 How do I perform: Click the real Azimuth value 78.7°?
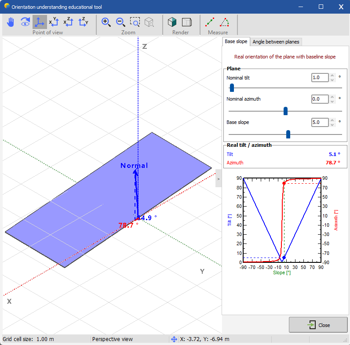pos(333,163)
